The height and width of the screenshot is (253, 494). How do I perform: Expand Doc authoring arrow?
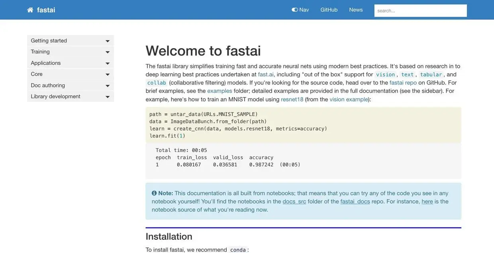point(108,86)
